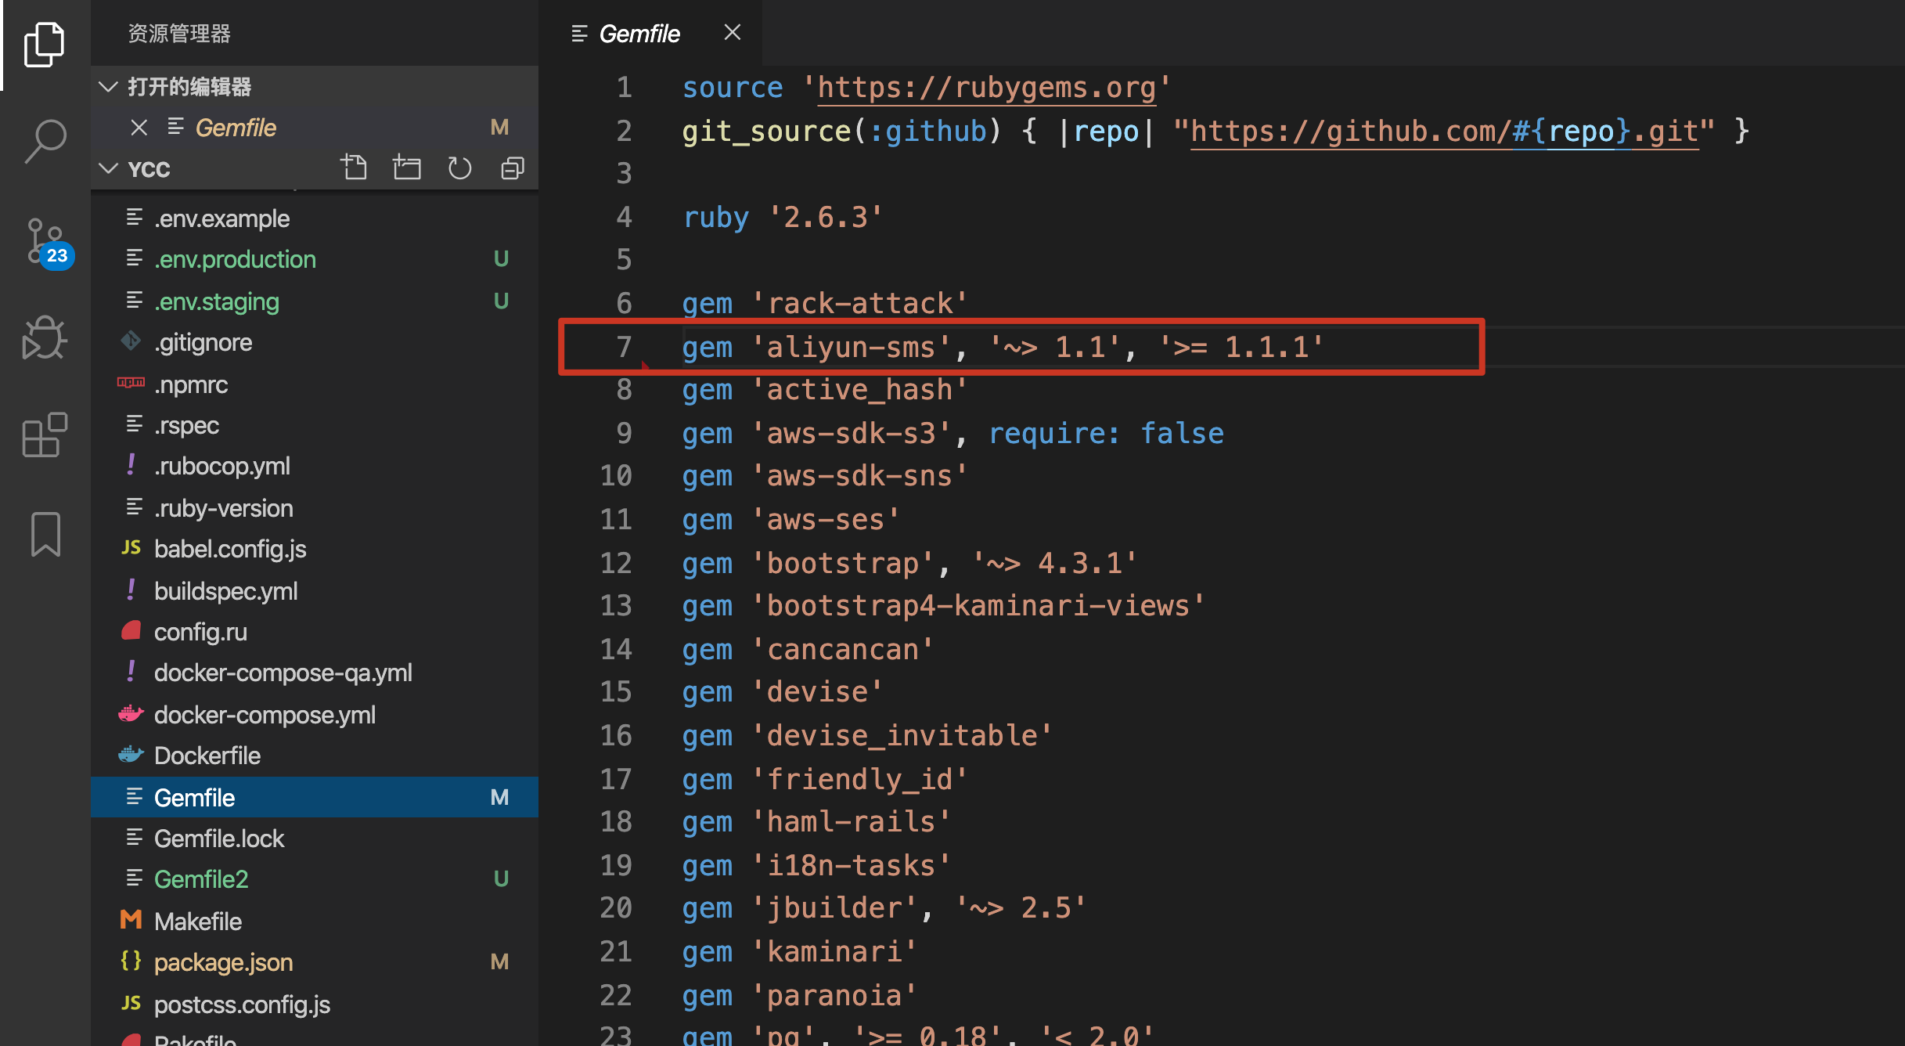1905x1046 pixels.
Task: Close the Gemfile editor tab
Action: pyautogui.click(x=733, y=33)
